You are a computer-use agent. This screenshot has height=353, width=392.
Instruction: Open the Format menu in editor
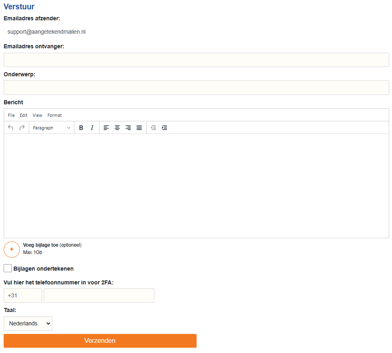[54, 115]
